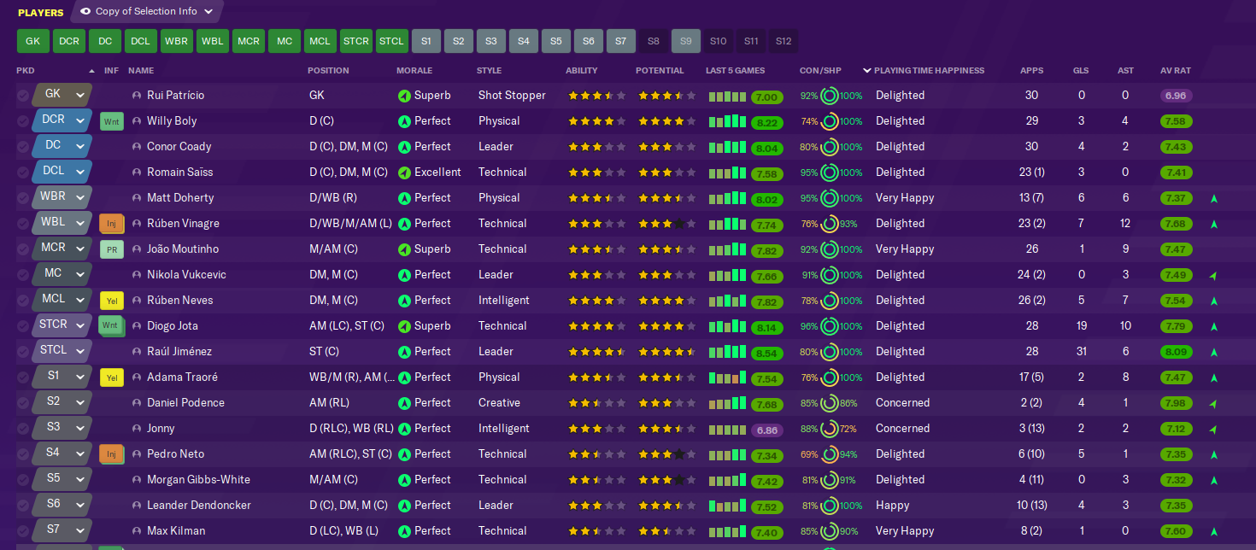Tick the selection checkbox for Romain Saïss
The height and width of the screenshot is (550, 1256).
[23, 173]
